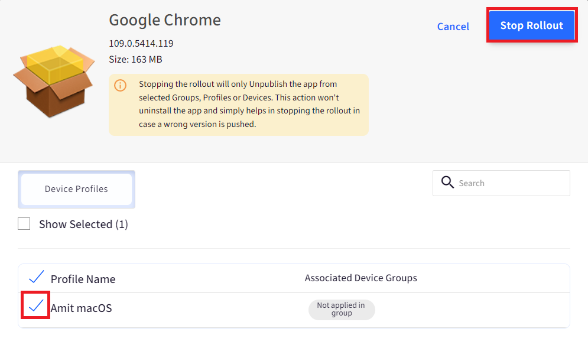The image size is (588, 348).
Task: Select the Amit macOS profile name
Action: coord(82,308)
